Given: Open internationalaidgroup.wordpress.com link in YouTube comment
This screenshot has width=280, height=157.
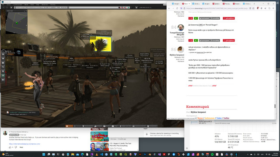Looking at the screenshot, I should [x=24, y=144].
